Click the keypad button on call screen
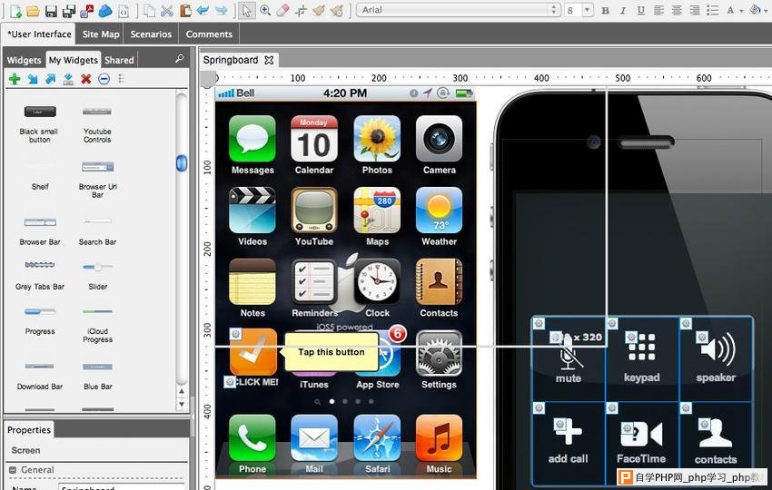772x490 pixels. point(641,358)
